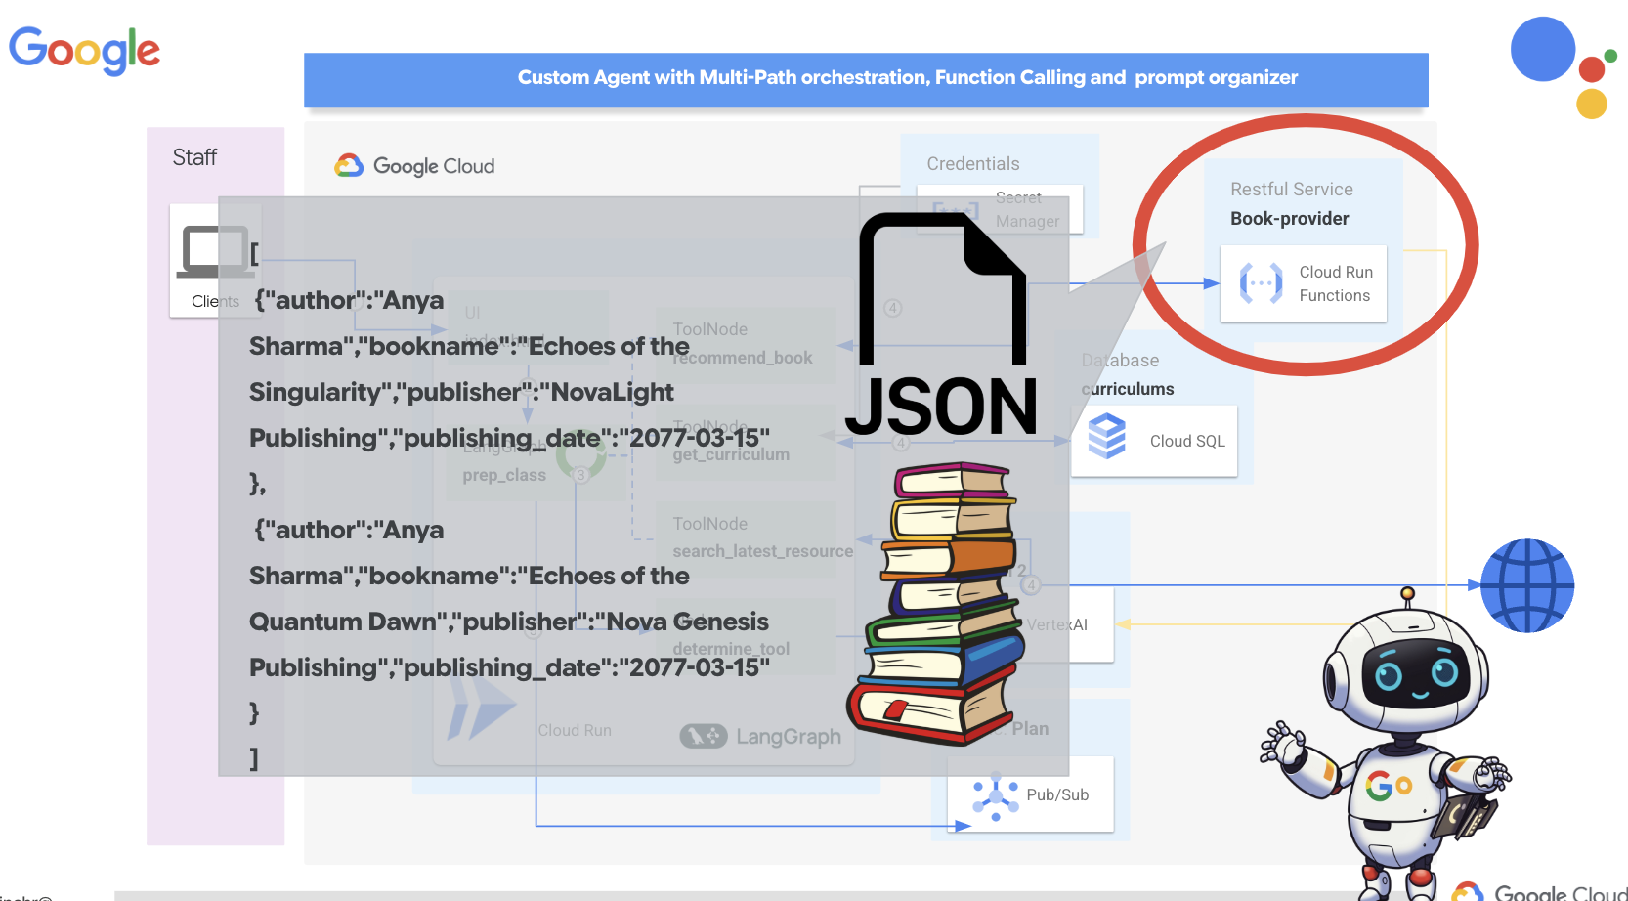The height and width of the screenshot is (901, 1628).
Task: Open the Credentials section label
Action: (x=972, y=163)
